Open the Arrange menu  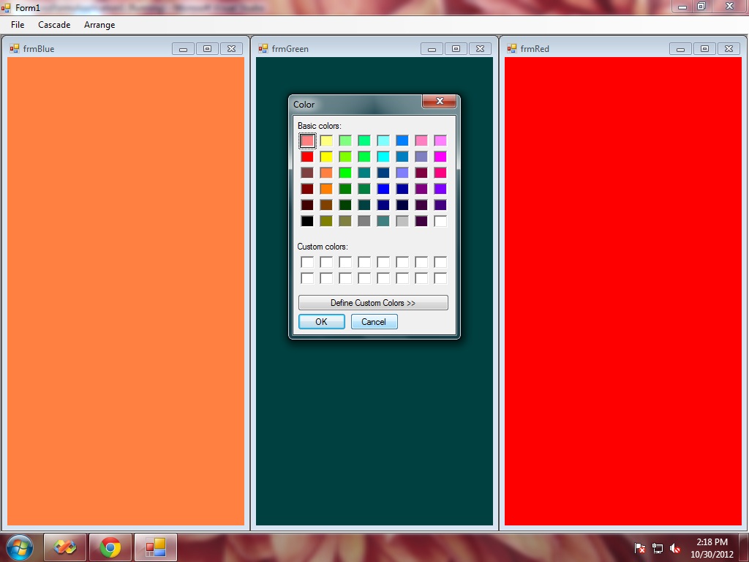coord(99,25)
